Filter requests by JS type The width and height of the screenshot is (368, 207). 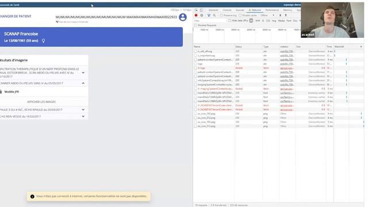pos(263,21)
